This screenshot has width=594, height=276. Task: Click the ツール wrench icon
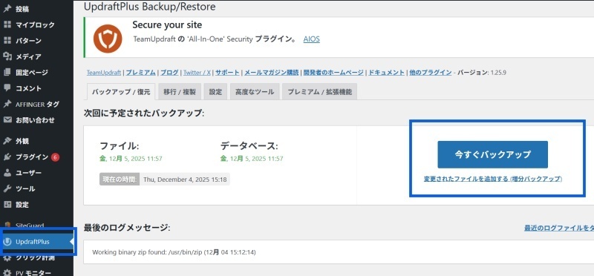(7, 188)
